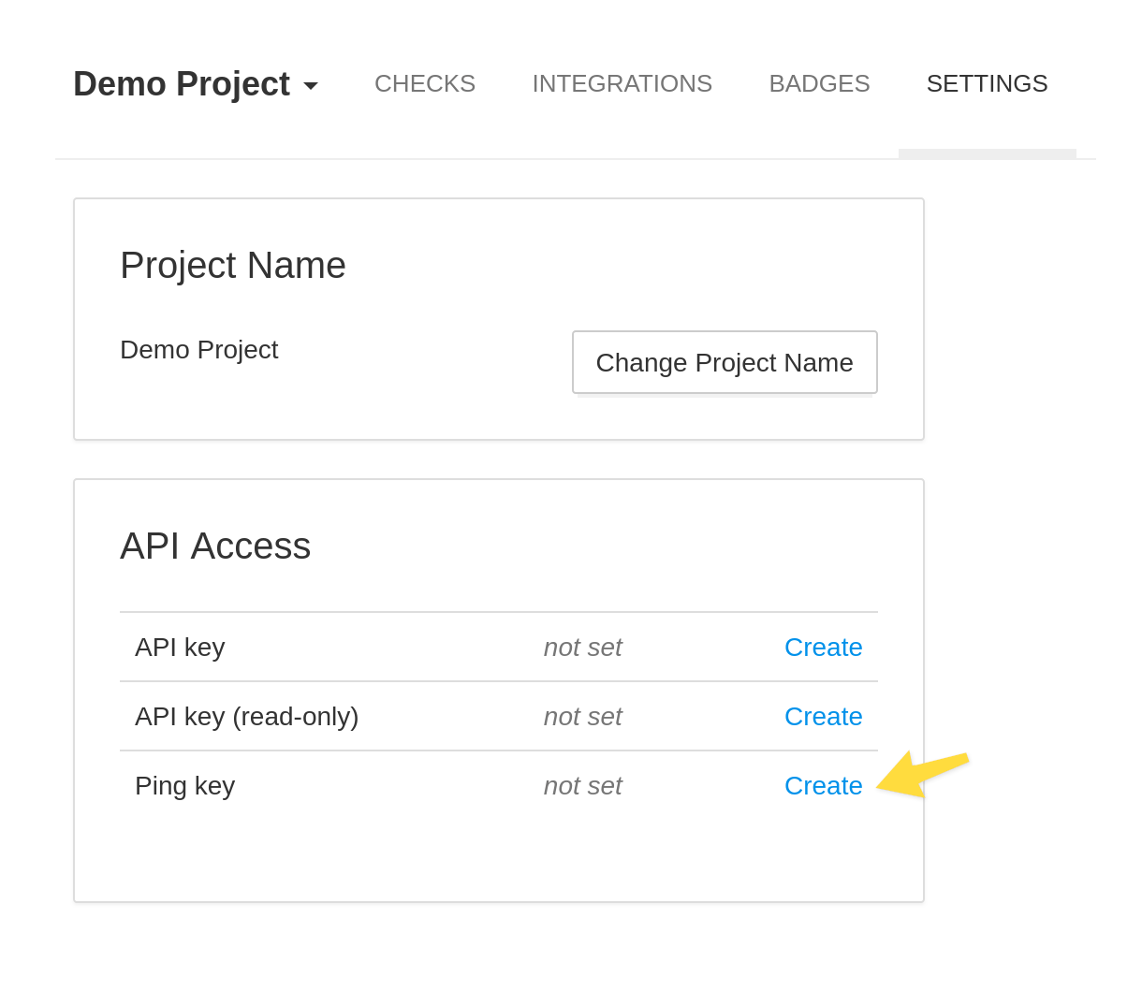Viewport: 1142px width, 991px height.
Task: Click the API Access section heading
Action: 215,546
